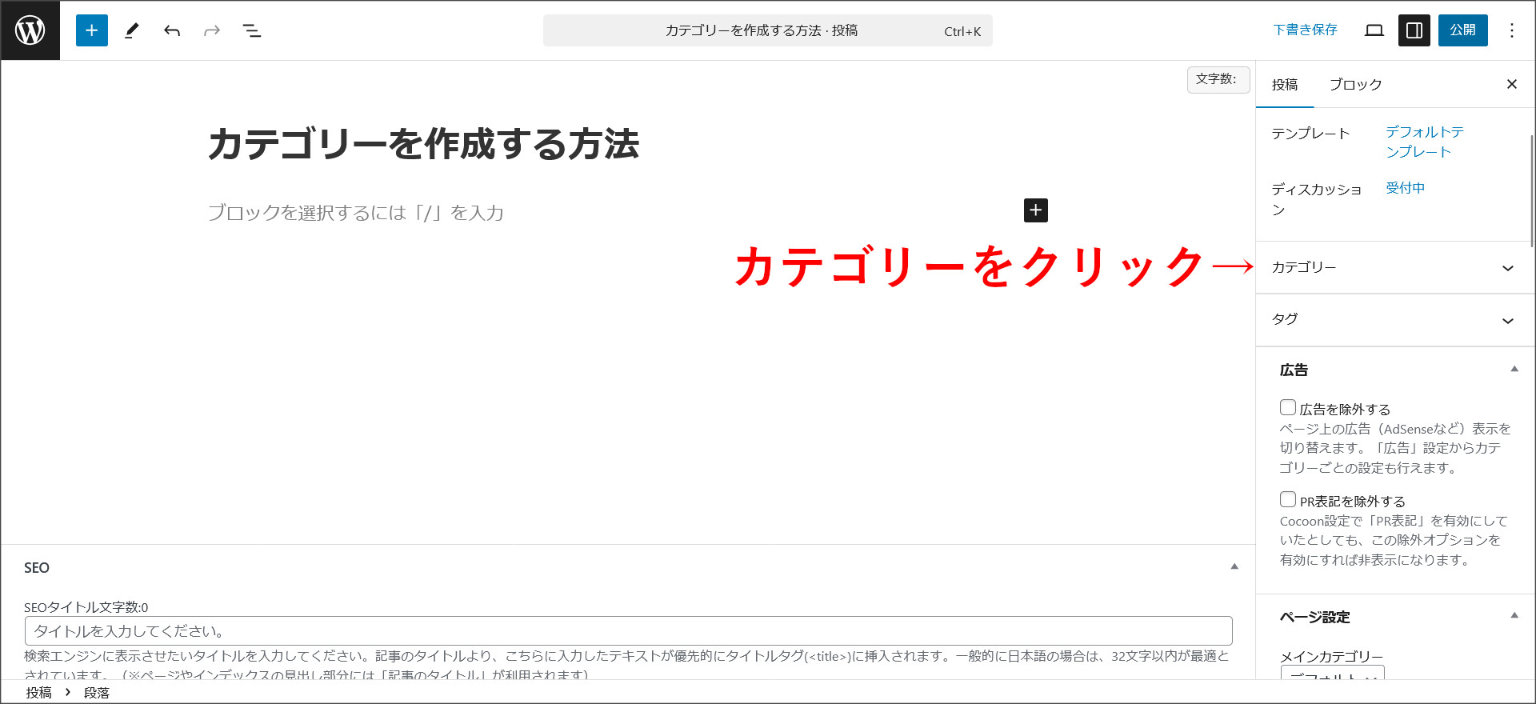This screenshot has width=1536, height=704.
Task: Click 下書き保存 to save draft
Action: tap(1305, 30)
